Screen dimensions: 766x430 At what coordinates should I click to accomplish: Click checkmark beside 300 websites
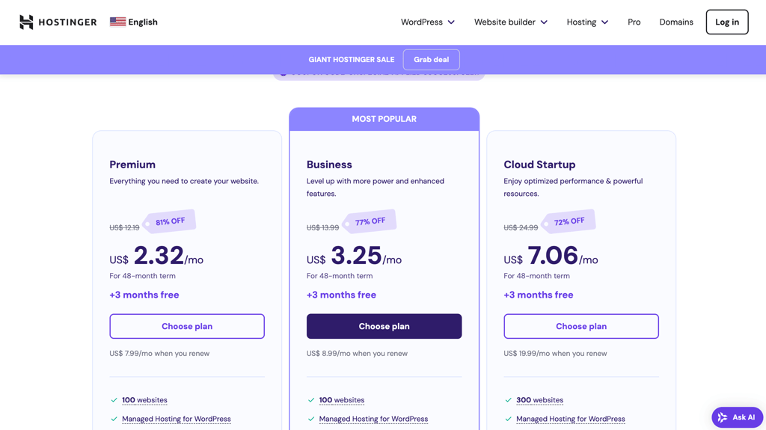click(508, 399)
